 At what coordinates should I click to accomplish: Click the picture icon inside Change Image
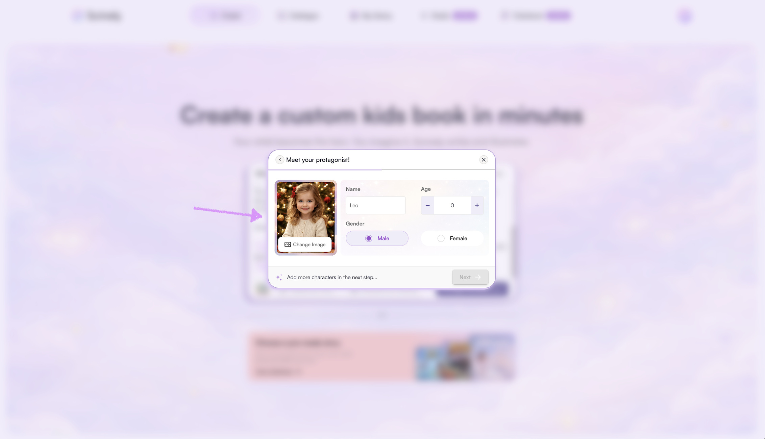click(x=288, y=244)
